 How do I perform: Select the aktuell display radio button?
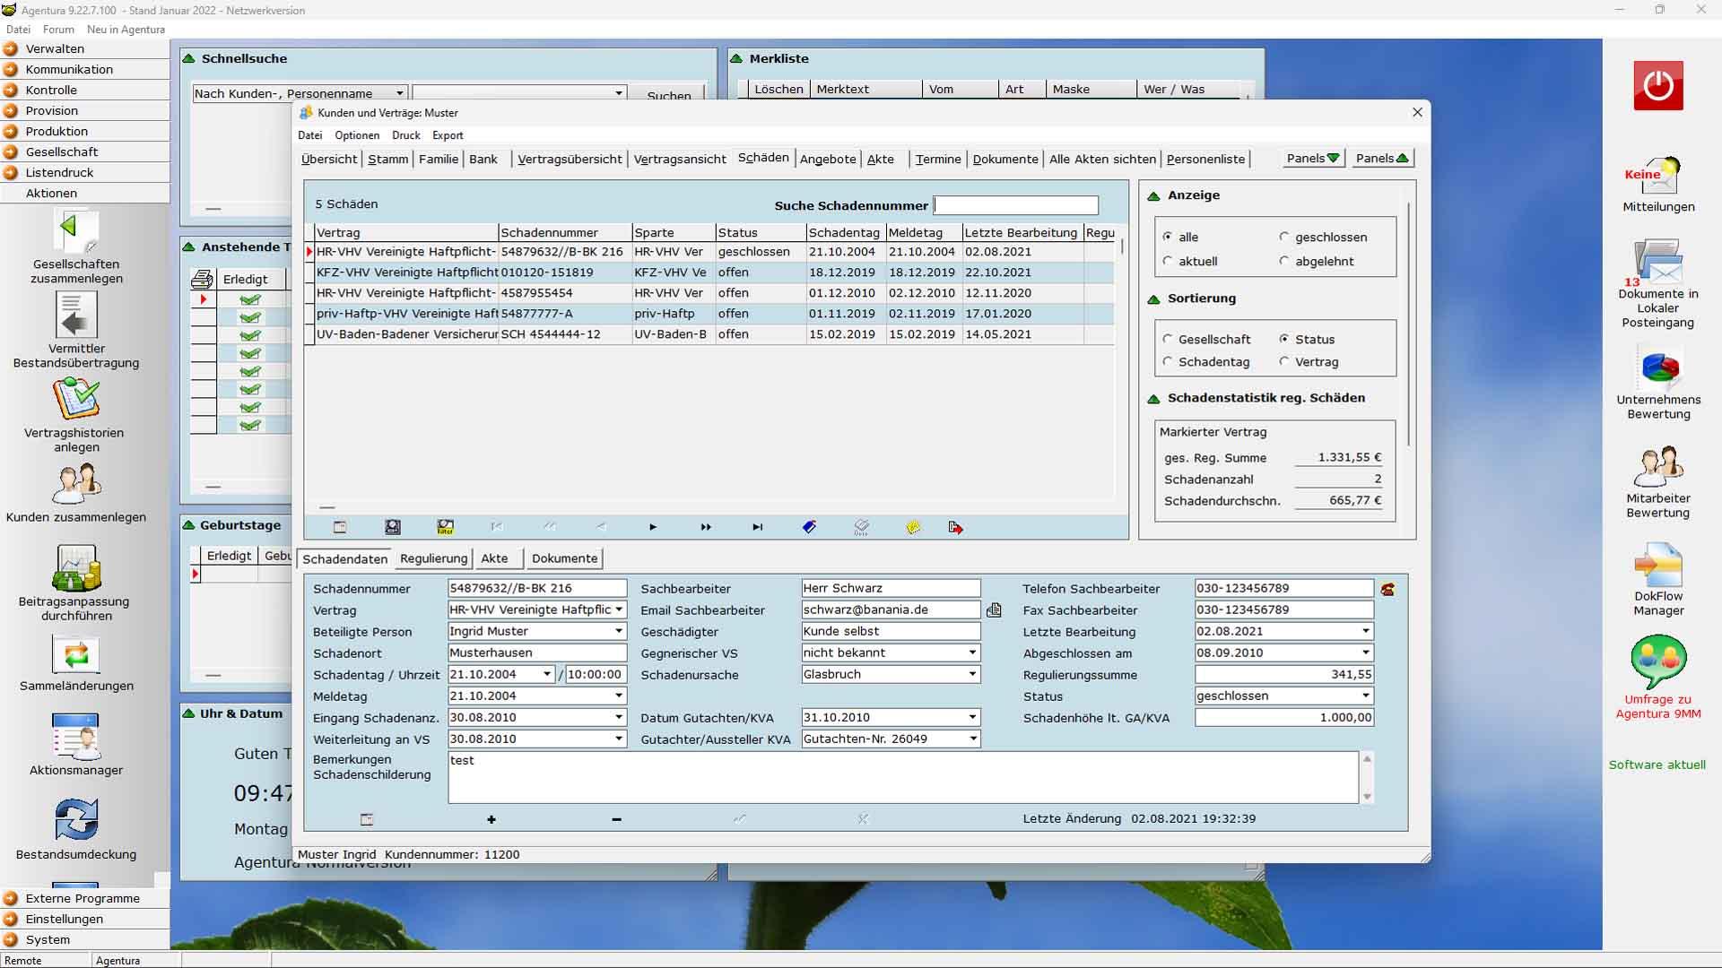click(x=1167, y=261)
